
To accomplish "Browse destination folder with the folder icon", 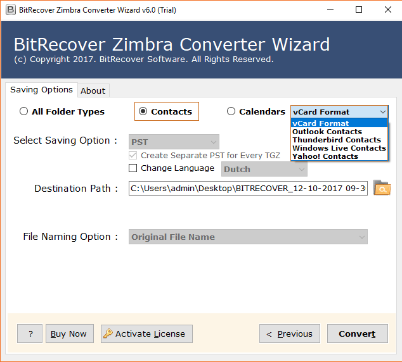I will 382,188.
